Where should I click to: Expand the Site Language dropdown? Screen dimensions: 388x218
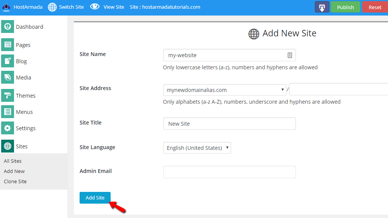click(x=197, y=148)
